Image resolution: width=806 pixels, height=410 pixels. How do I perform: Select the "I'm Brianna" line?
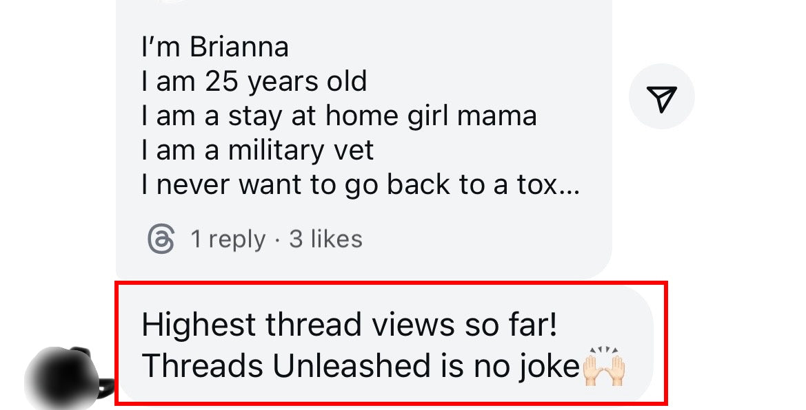coord(215,47)
